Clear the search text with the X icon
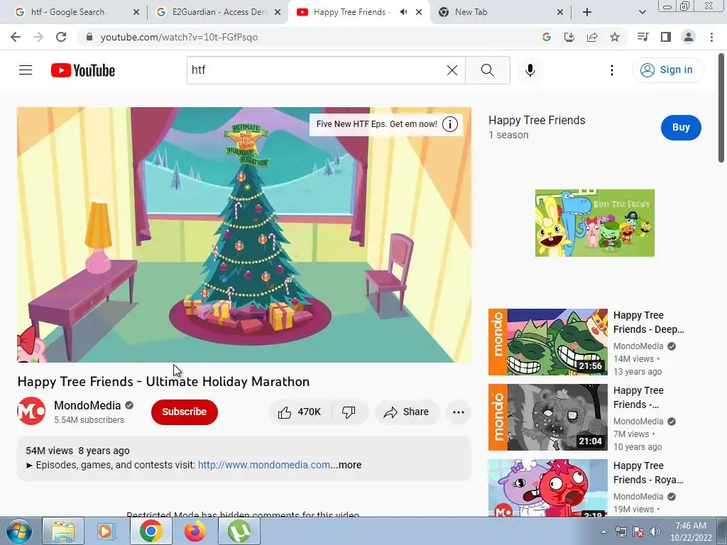This screenshot has width=727, height=545. (452, 70)
